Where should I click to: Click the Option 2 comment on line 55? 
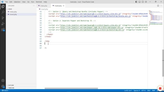tap(72, 21)
